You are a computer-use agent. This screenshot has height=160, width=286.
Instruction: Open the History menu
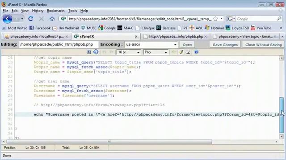(x=38, y=11)
